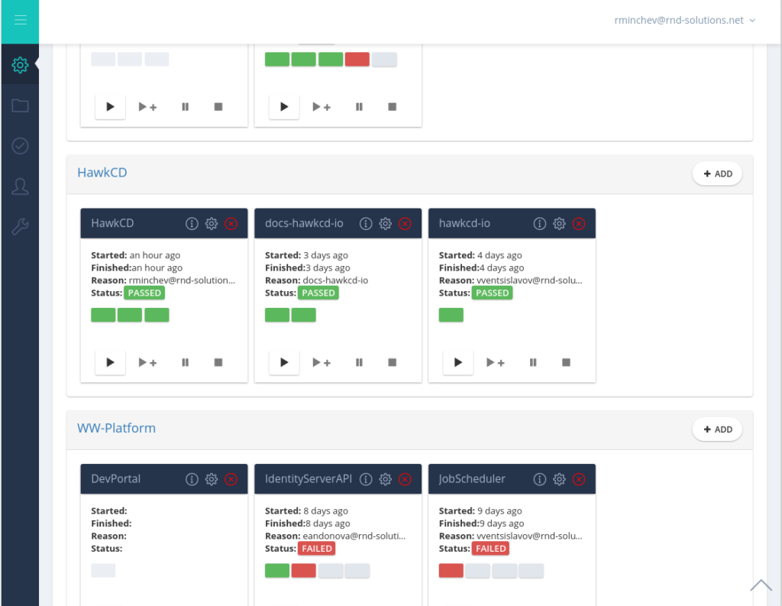Open the user profile sidebar icon
This screenshot has width=782, height=606.
tap(20, 186)
